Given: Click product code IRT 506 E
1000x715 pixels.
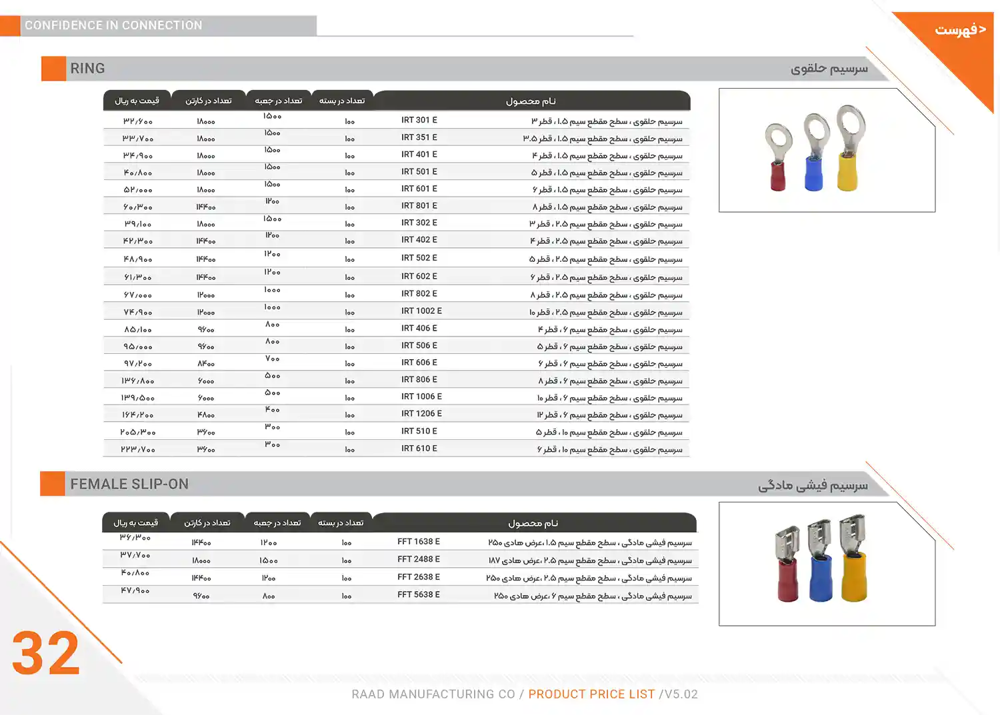Looking at the screenshot, I should coord(419,346).
